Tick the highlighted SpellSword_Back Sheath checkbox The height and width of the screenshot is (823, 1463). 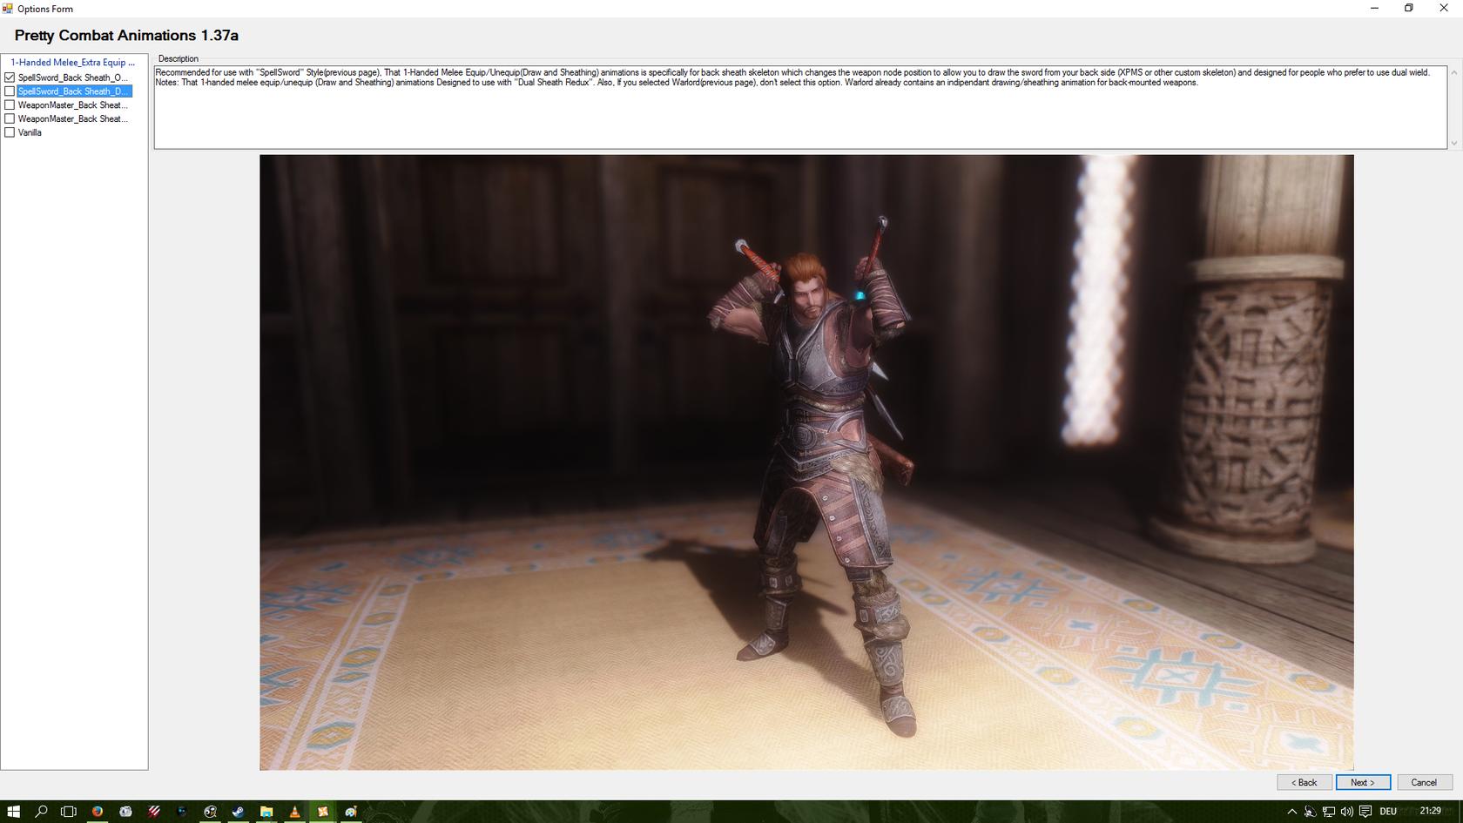pos(10,91)
